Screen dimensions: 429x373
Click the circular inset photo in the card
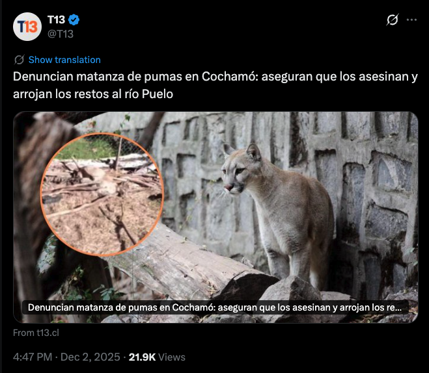click(102, 194)
